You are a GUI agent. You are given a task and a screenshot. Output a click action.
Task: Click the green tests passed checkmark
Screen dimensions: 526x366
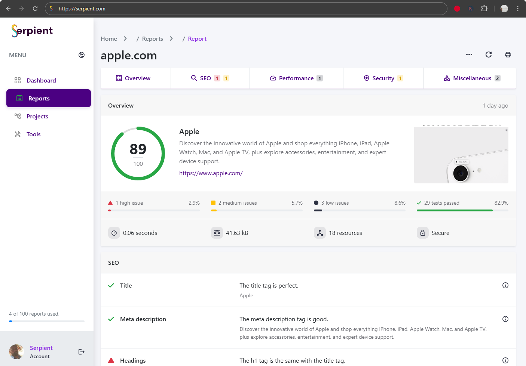coord(419,203)
